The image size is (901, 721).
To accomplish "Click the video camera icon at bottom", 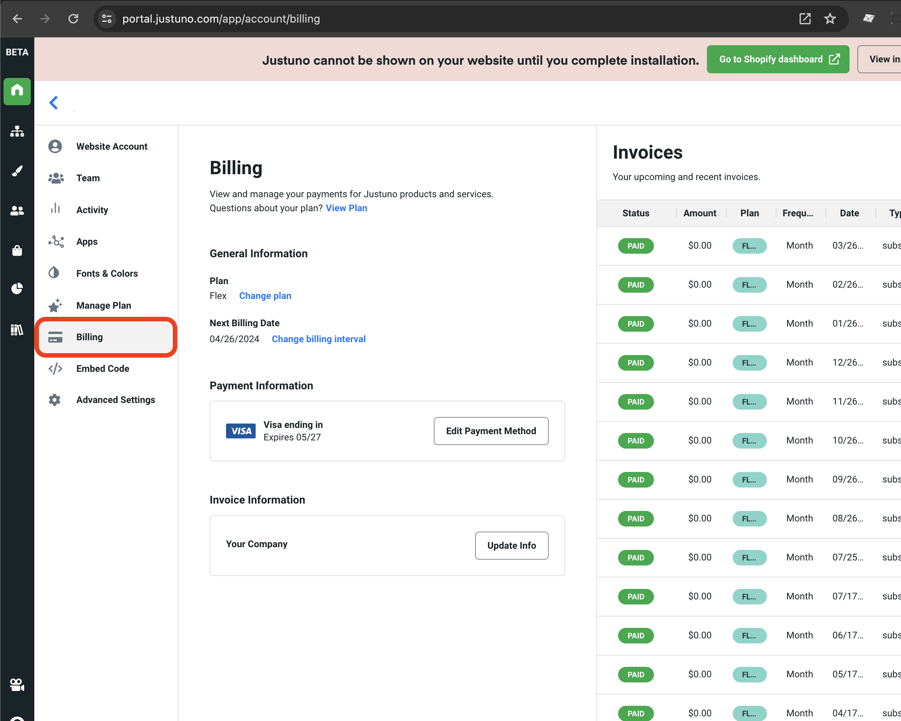I will (17, 684).
